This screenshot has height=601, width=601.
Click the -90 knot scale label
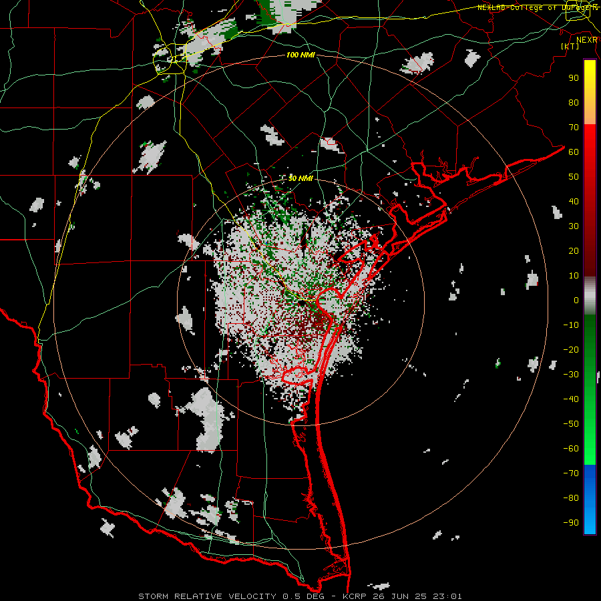point(571,523)
